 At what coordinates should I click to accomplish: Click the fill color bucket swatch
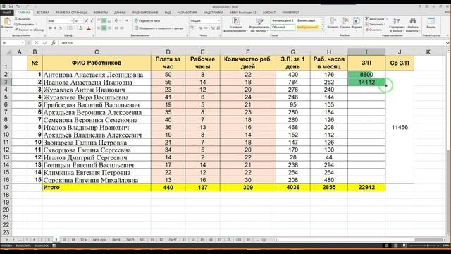pyautogui.click(x=81, y=28)
